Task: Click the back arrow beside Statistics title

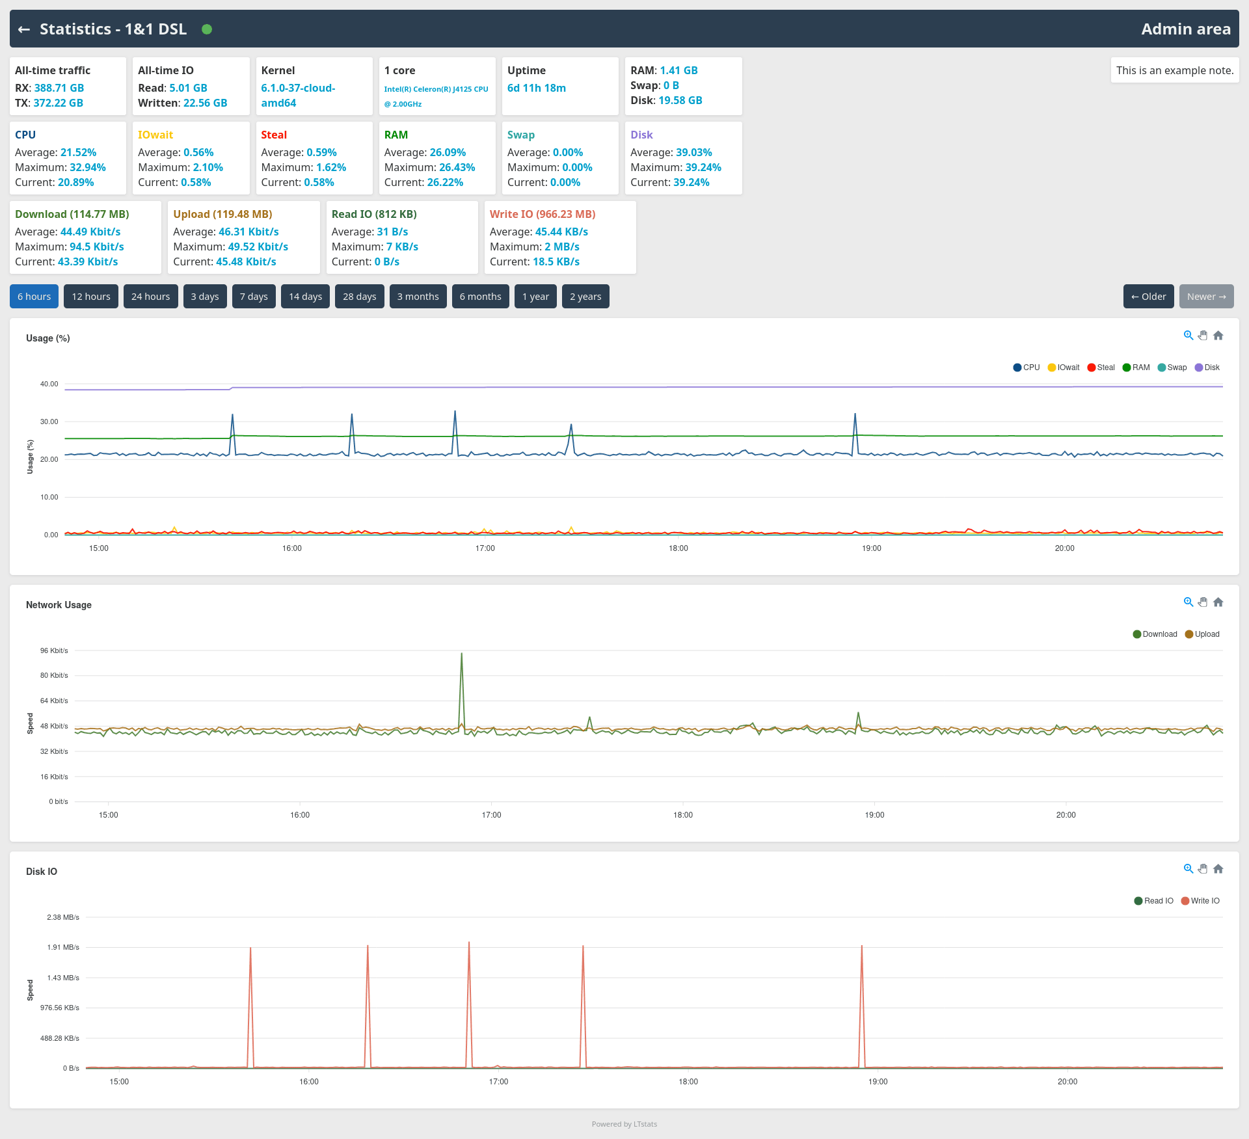Action: [x=24, y=29]
